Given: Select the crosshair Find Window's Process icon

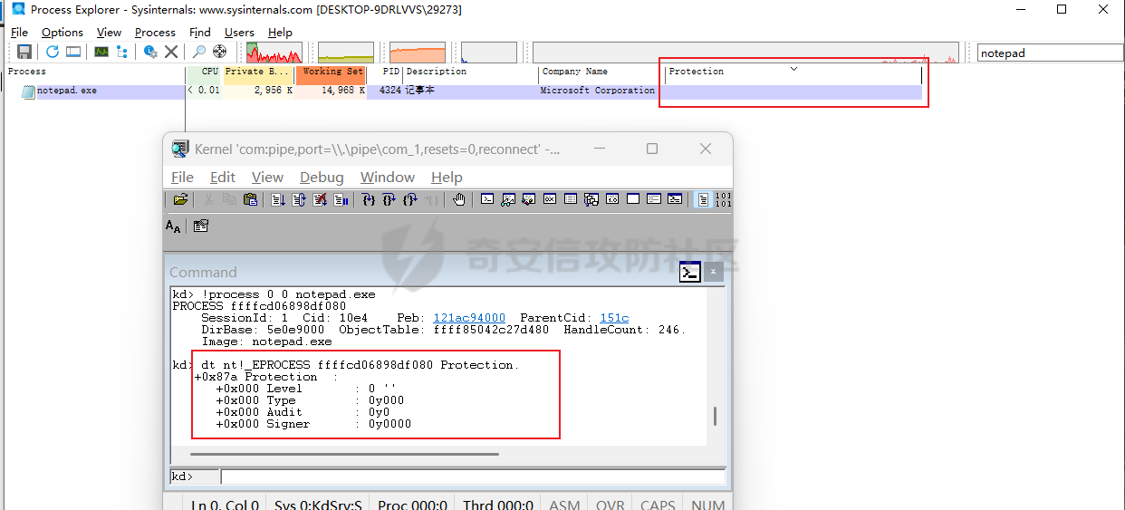Looking at the screenshot, I should pos(219,52).
